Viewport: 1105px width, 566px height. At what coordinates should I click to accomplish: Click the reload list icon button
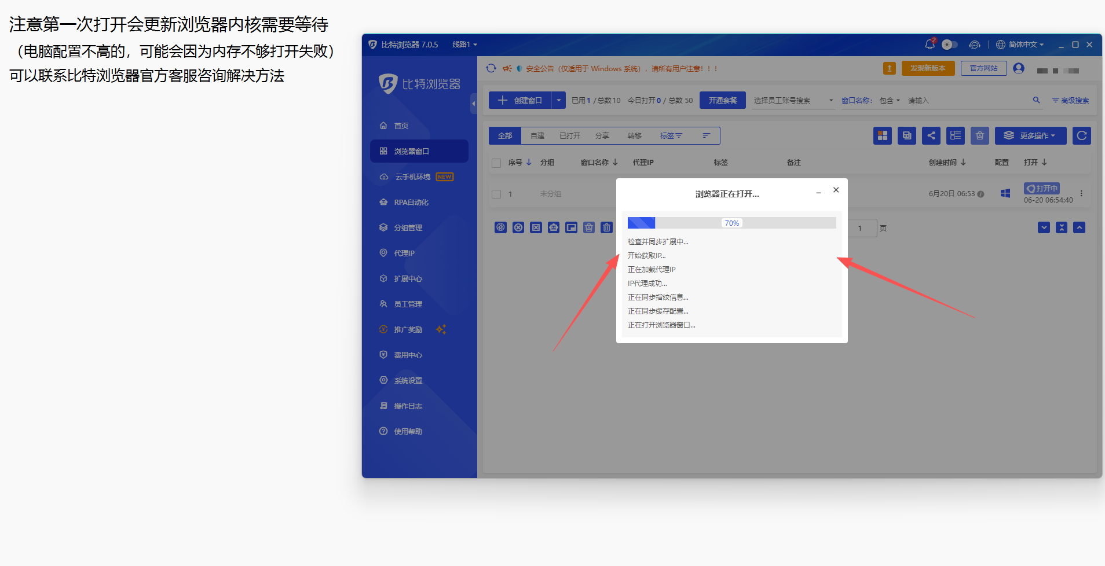[x=1082, y=135]
